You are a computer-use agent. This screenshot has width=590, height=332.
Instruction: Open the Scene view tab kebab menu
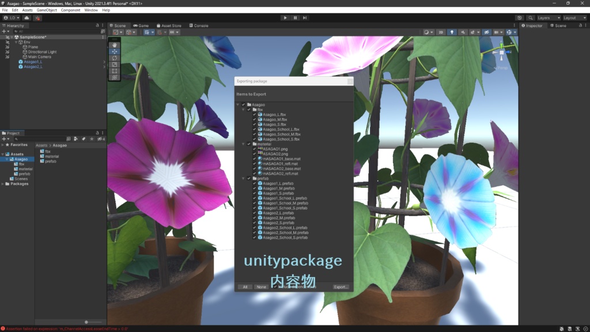pos(515,25)
